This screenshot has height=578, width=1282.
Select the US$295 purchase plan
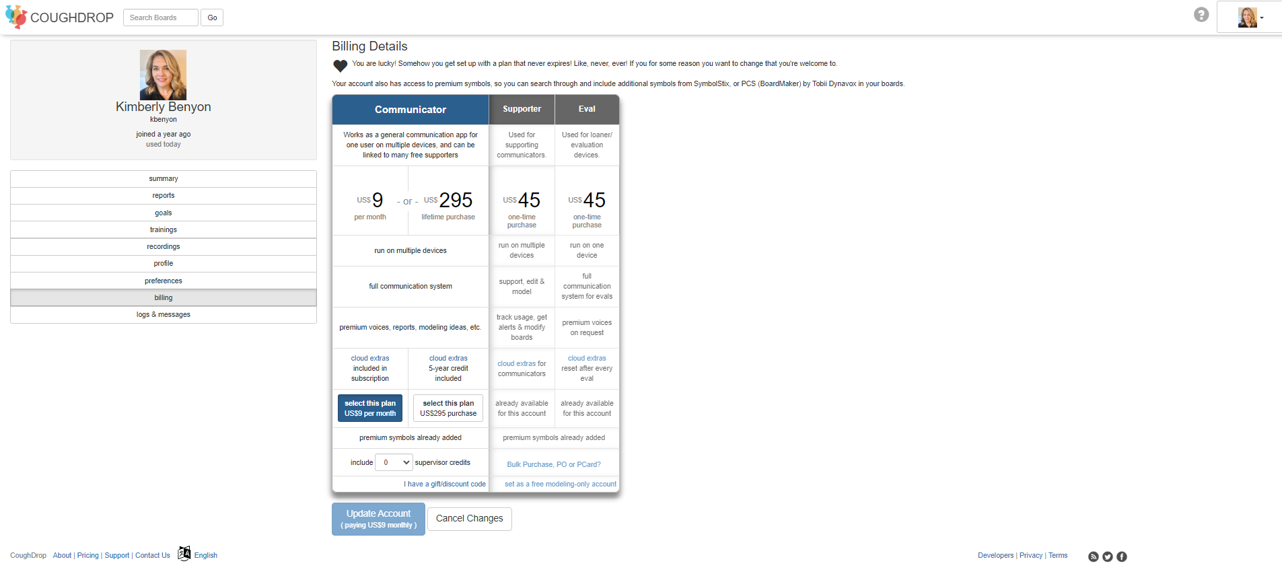click(448, 408)
